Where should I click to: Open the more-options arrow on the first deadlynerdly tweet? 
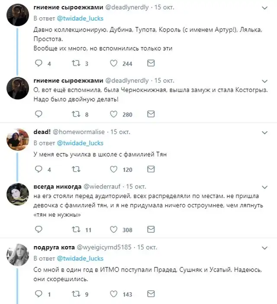264,7
